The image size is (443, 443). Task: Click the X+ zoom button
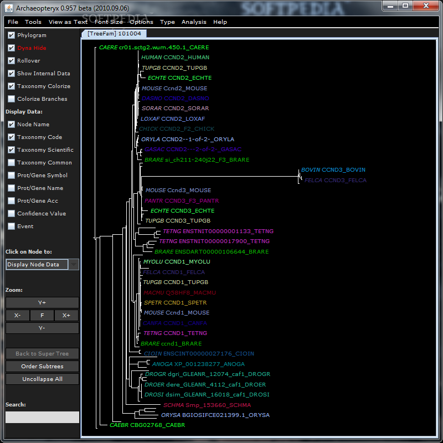coord(66,315)
